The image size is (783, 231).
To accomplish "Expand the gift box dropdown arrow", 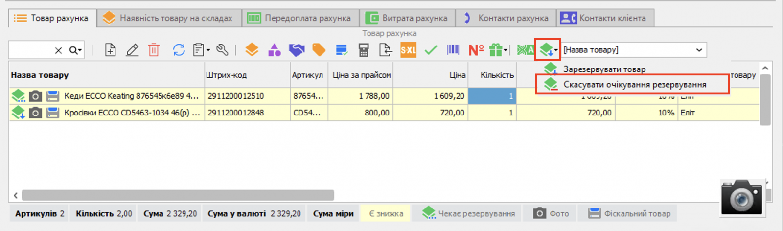I will pos(506,50).
